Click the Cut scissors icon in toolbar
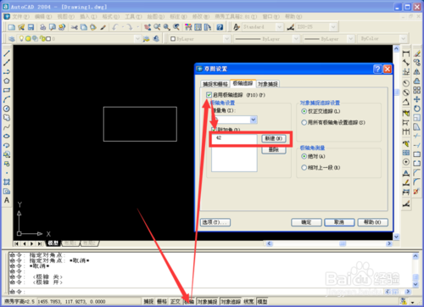The width and height of the screenshot is (424, 307). (x=75, y=27)
